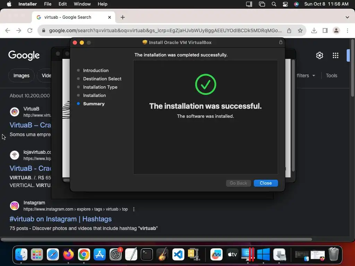Select the Introduction step in installer sidebar
The image size is (355, 266).
pyautogui.click(x=96, y=70)
